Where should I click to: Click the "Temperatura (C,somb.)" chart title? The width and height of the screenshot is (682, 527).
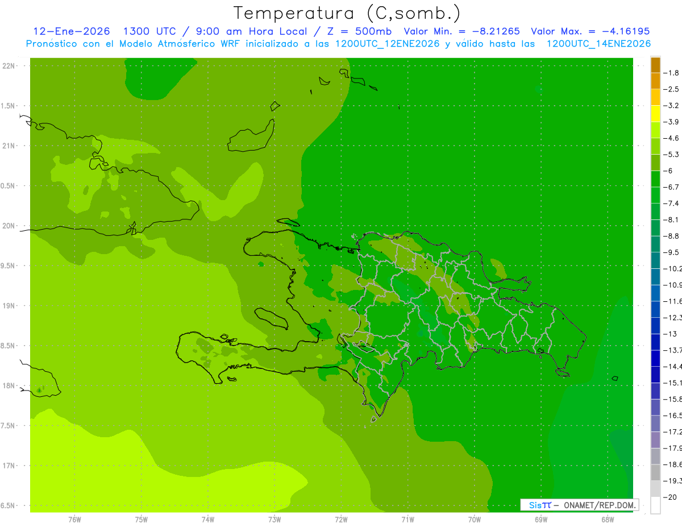point(347,14)
